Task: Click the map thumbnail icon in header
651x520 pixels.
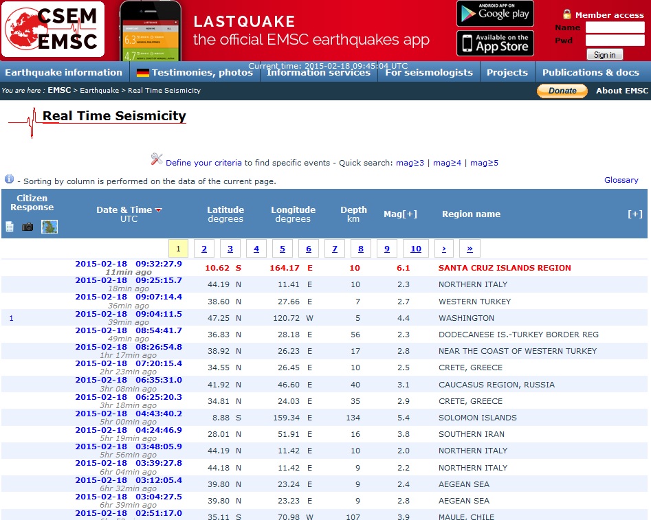Action: tap(49, 227)
